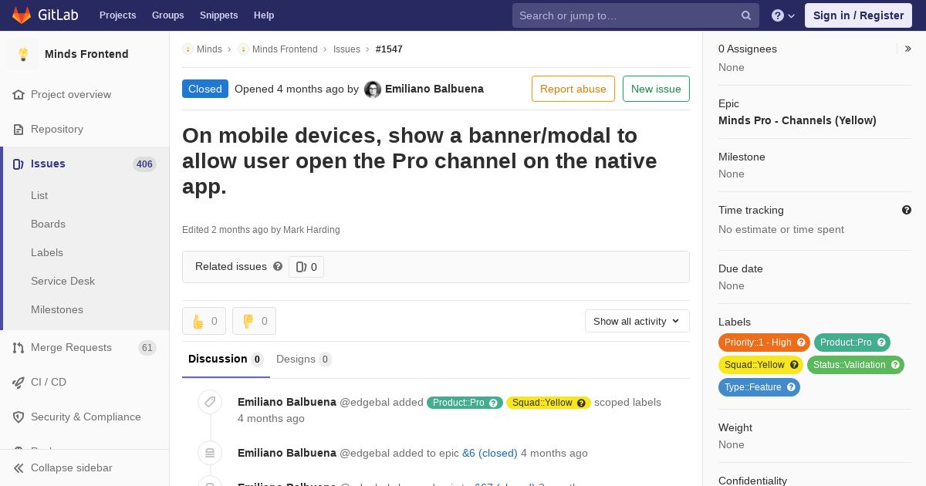The image size is (926, 486).
Task: Switch to the Designs tab
Action: pos(304,359)
